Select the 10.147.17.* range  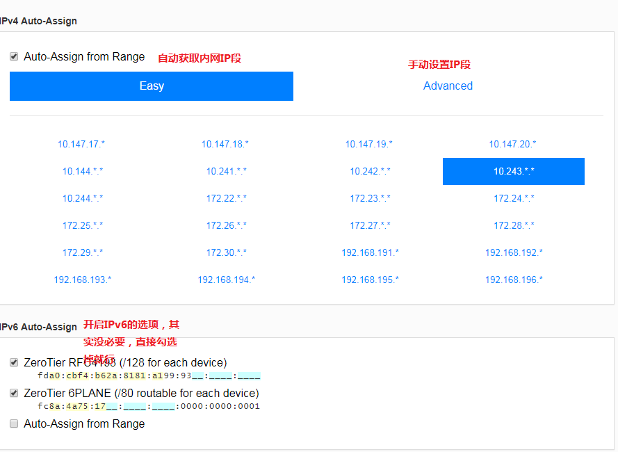coord(81,145)
